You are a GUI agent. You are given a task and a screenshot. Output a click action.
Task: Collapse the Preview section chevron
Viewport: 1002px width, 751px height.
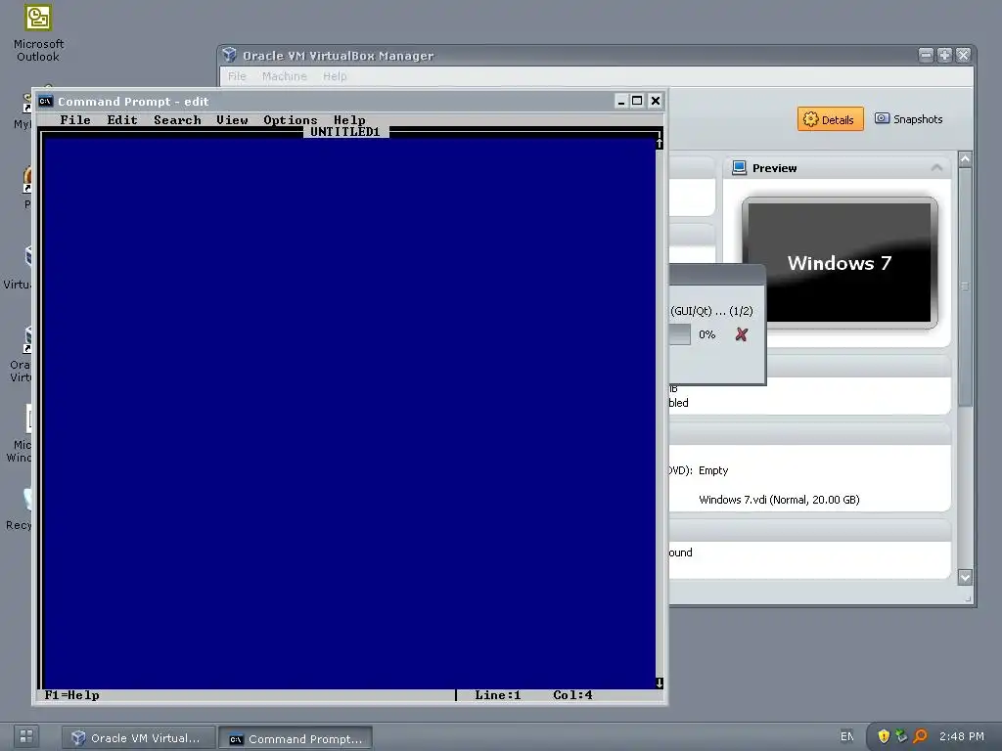point(936,168)
